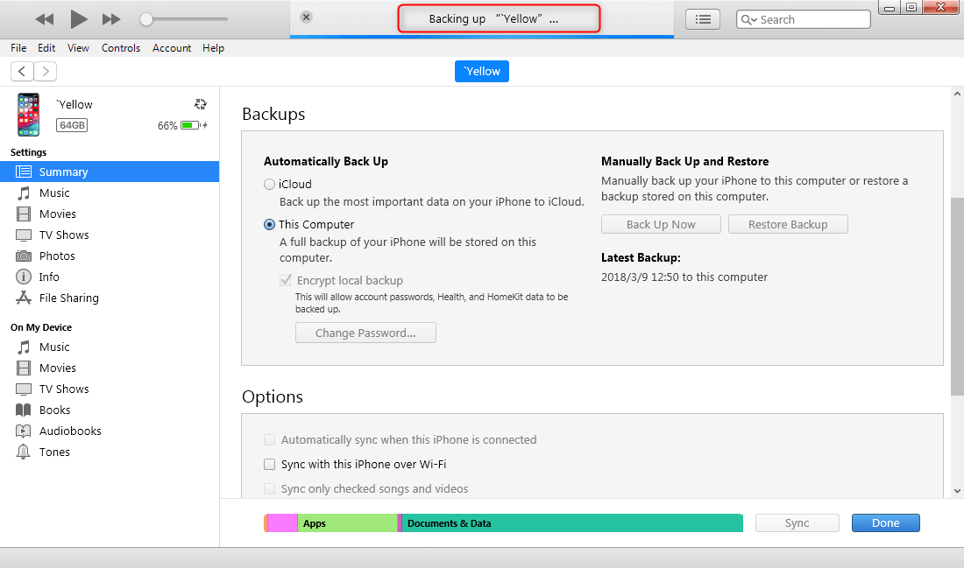Click the blue Done button

tap(885, 523)
